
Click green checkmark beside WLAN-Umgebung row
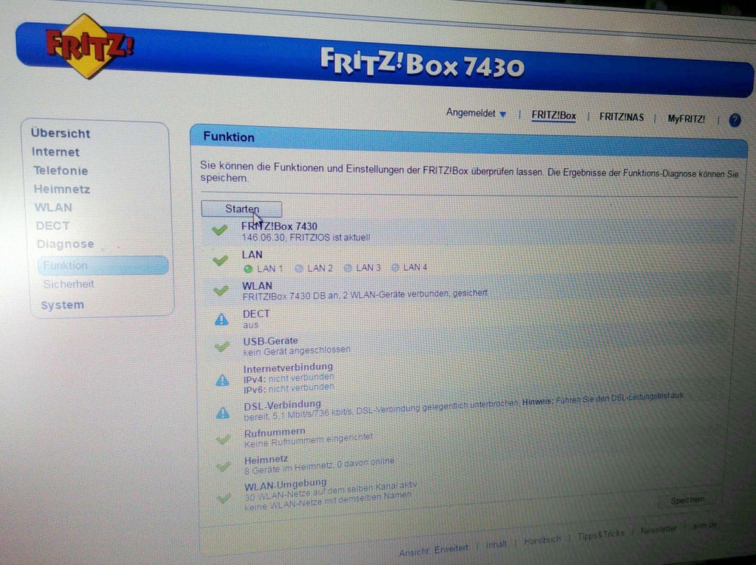pyautogui.click(x=223, y=499)
